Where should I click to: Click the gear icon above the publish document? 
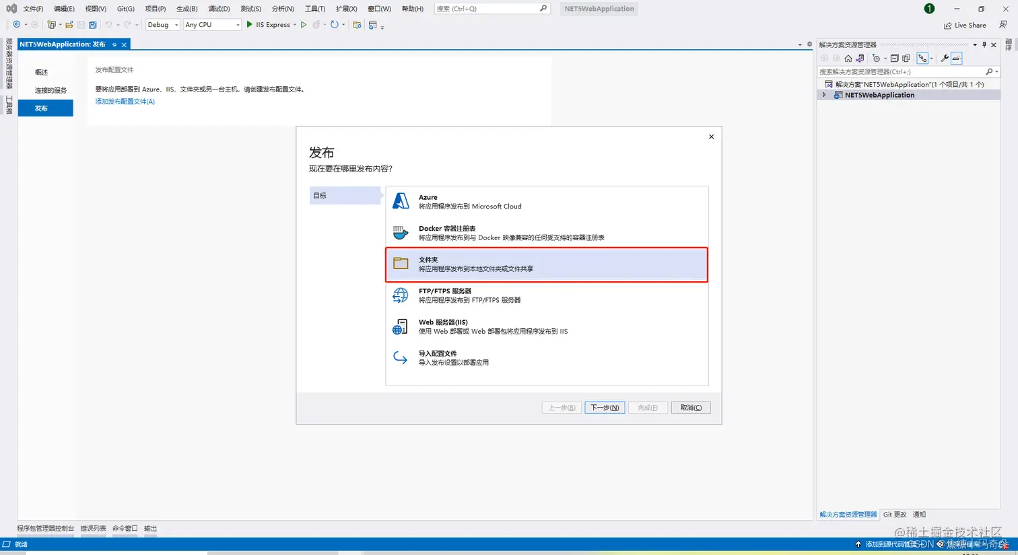tap(809, 44)
